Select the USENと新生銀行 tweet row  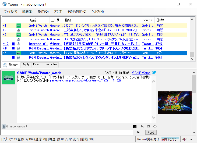click(x=95, y=39)
